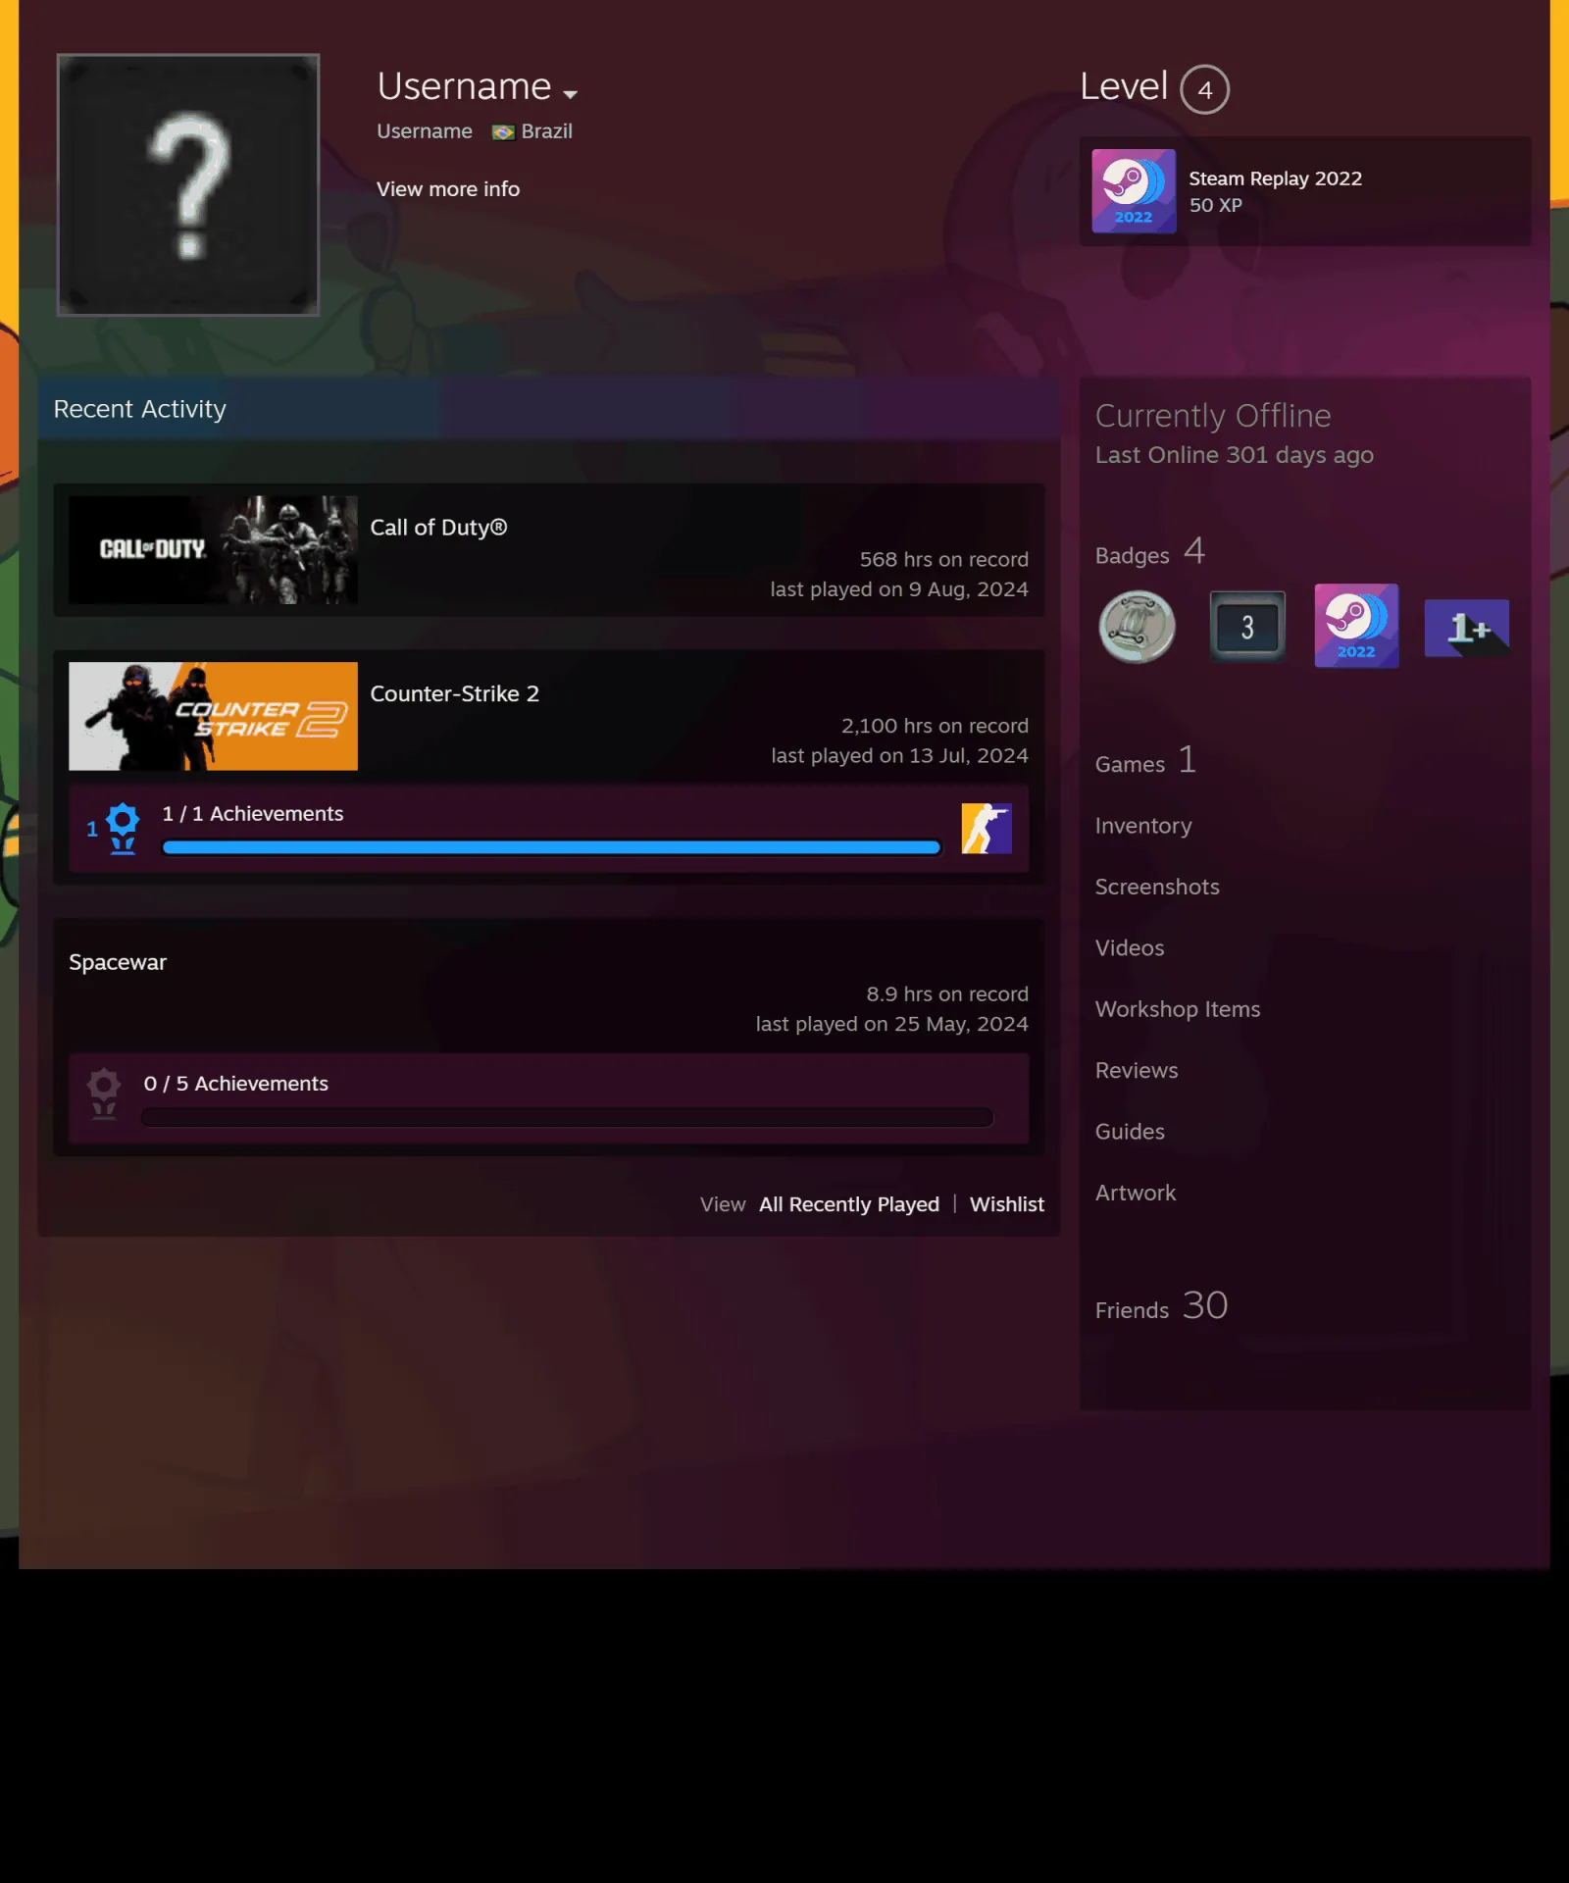This screenshot has height=1883, width=1569.
Task: Go to Screenshots
Action: coord(1157,887)
